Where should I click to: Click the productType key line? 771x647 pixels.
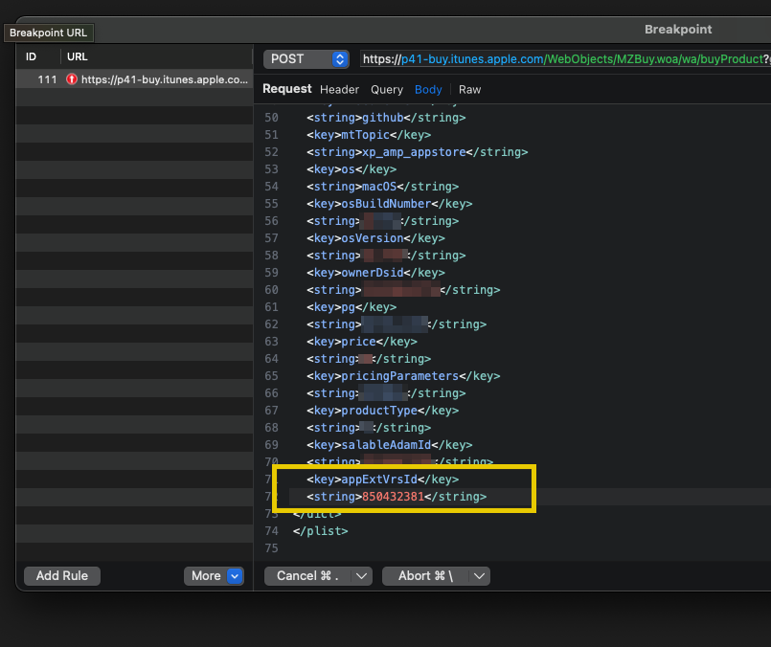click(x=382, y=411)
